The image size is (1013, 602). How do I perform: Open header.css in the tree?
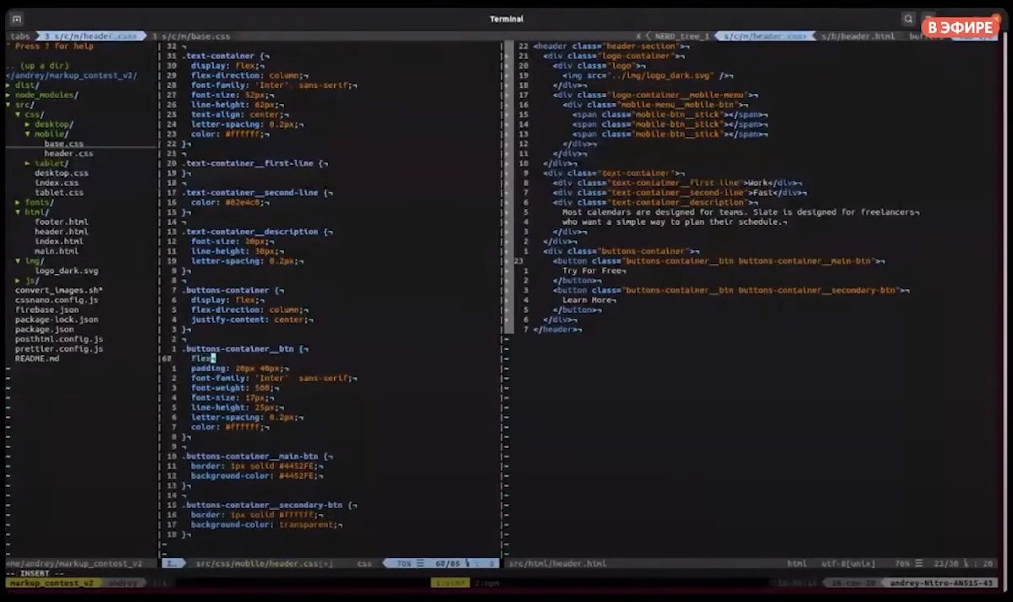(x=68, y=153)
